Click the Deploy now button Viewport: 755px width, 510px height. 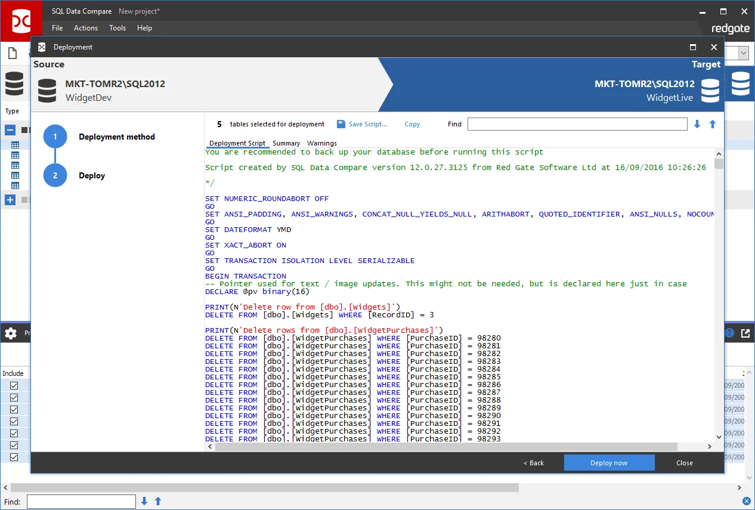(608, 462)
